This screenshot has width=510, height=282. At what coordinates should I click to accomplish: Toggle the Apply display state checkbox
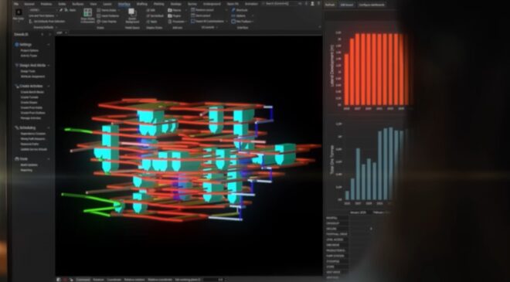[x=151, y=22]
